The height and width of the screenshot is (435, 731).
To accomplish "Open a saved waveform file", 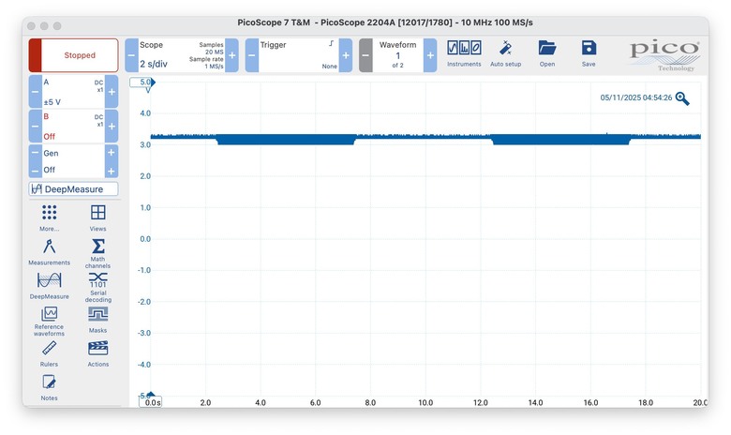I will 547,53.
